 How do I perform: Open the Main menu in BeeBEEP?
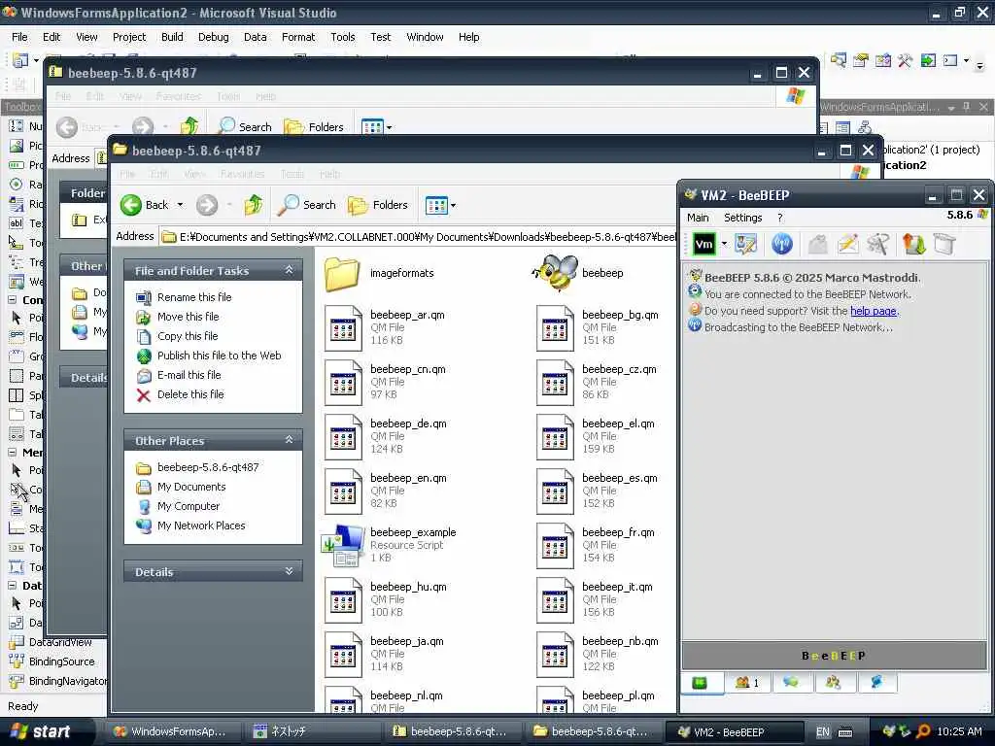tap(698, 218)
